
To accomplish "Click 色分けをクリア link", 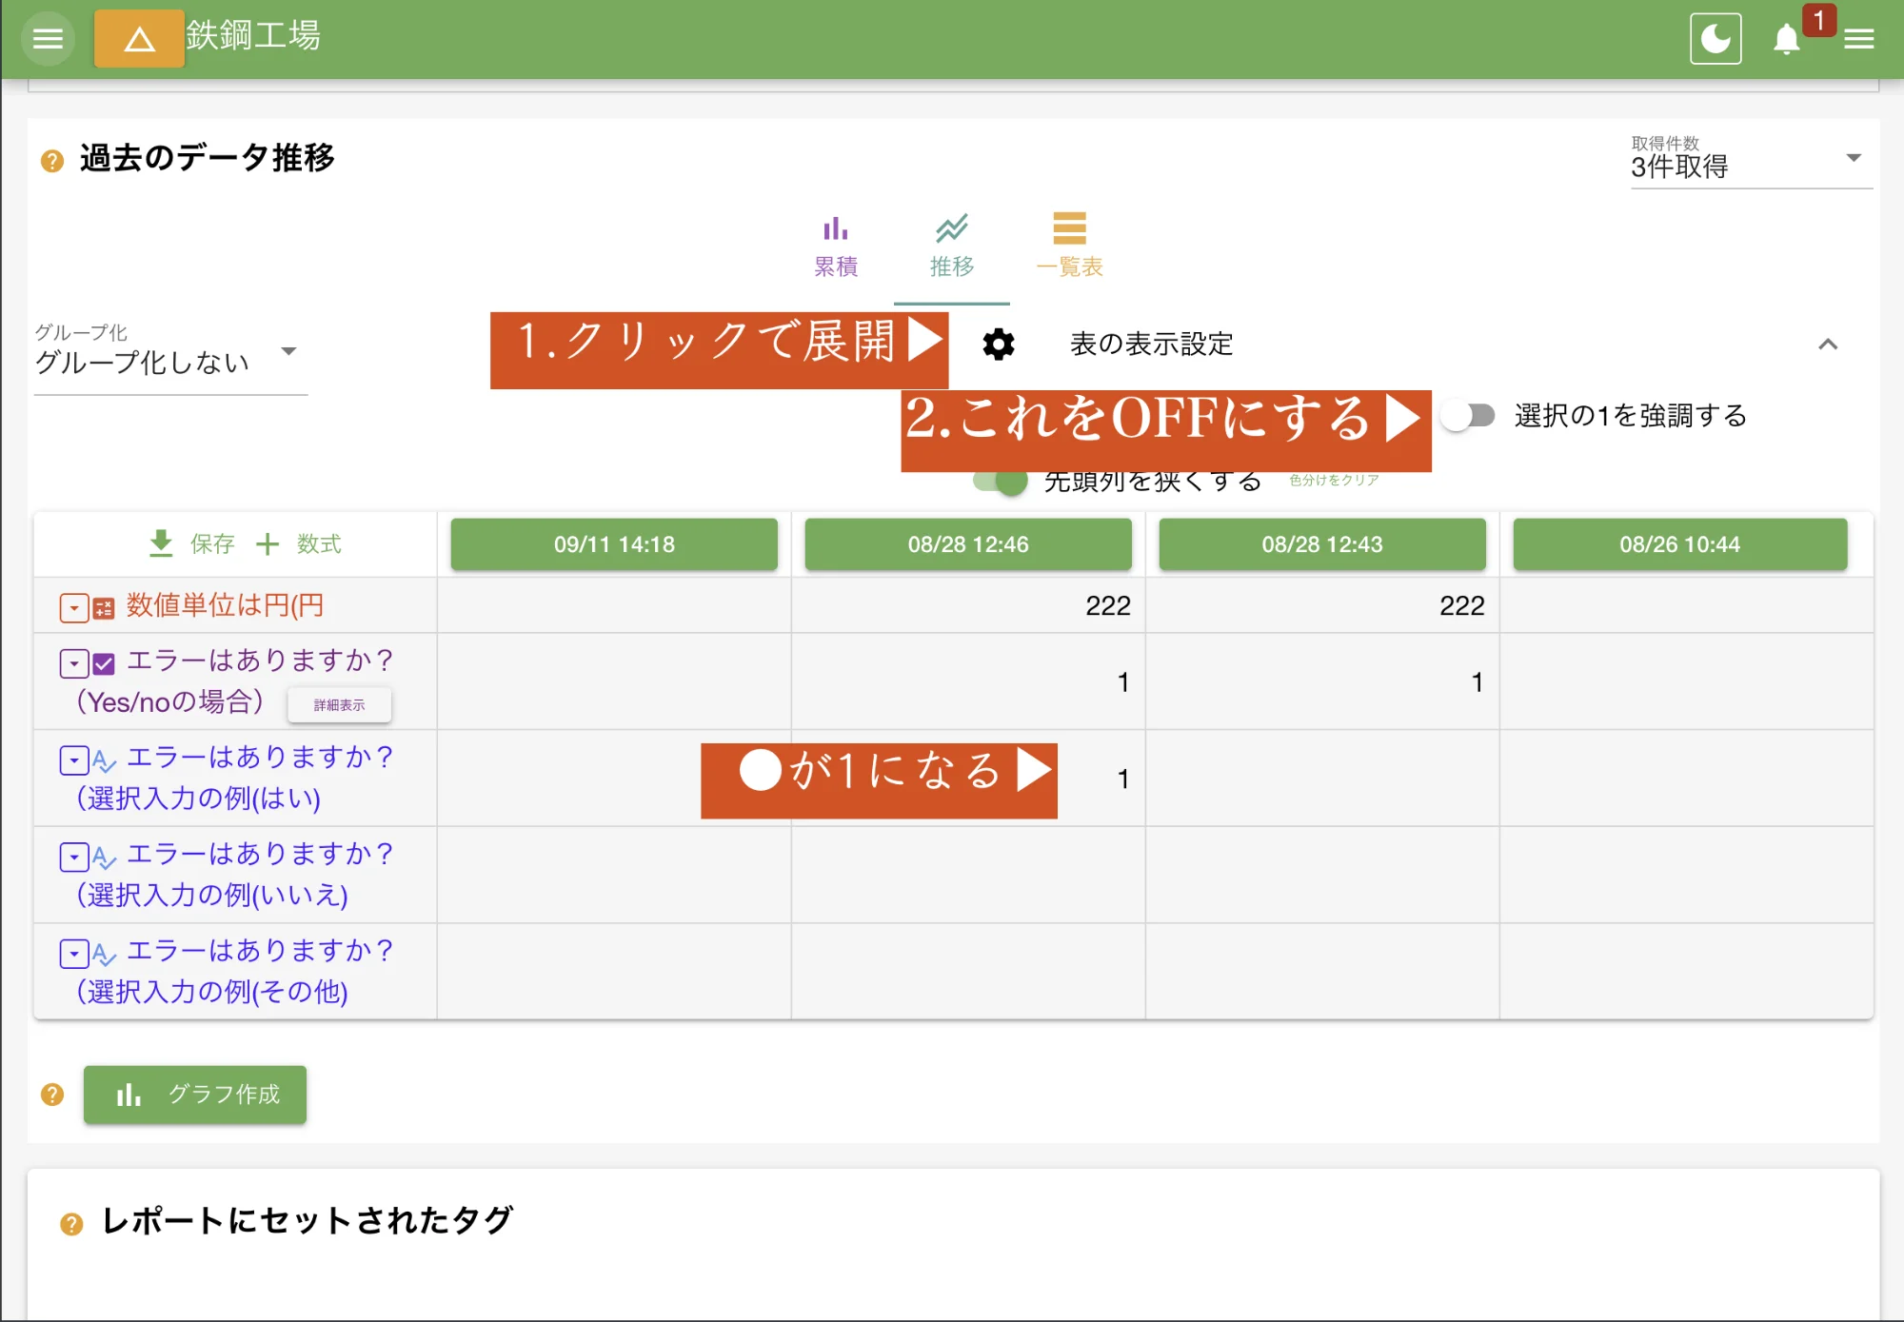I will 1334,481.
